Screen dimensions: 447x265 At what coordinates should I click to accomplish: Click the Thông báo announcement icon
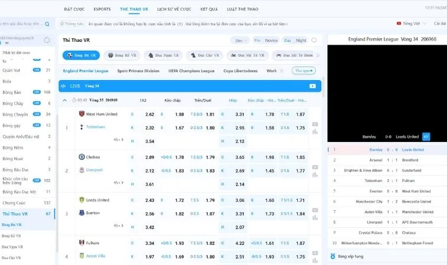coord(61,24)
